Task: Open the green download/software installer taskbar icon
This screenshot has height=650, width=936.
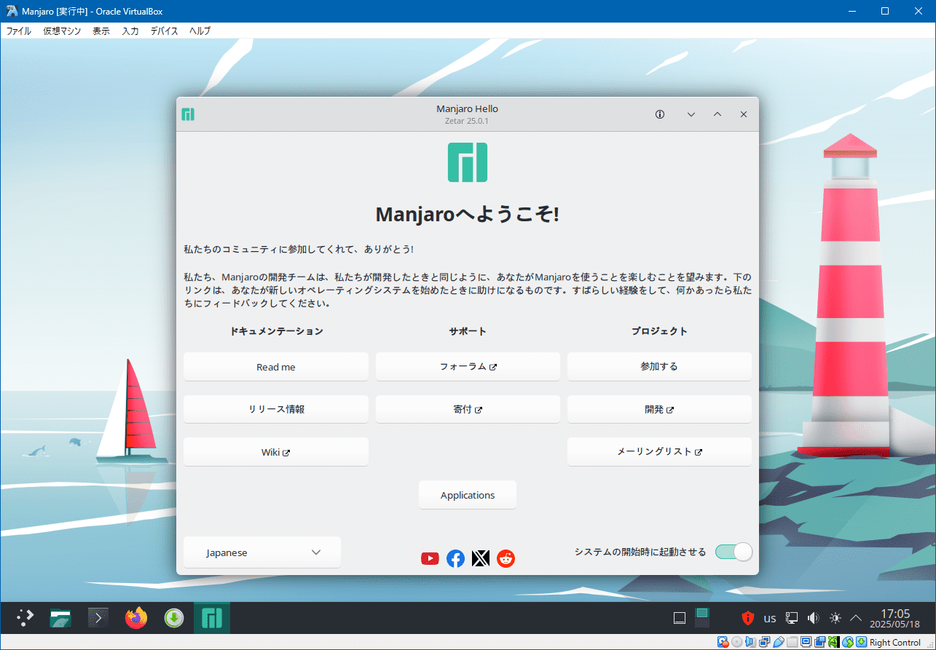Action: (x=173, y=618)
